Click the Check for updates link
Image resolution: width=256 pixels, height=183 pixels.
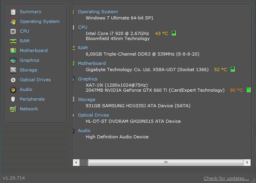(x=226, y=178)
